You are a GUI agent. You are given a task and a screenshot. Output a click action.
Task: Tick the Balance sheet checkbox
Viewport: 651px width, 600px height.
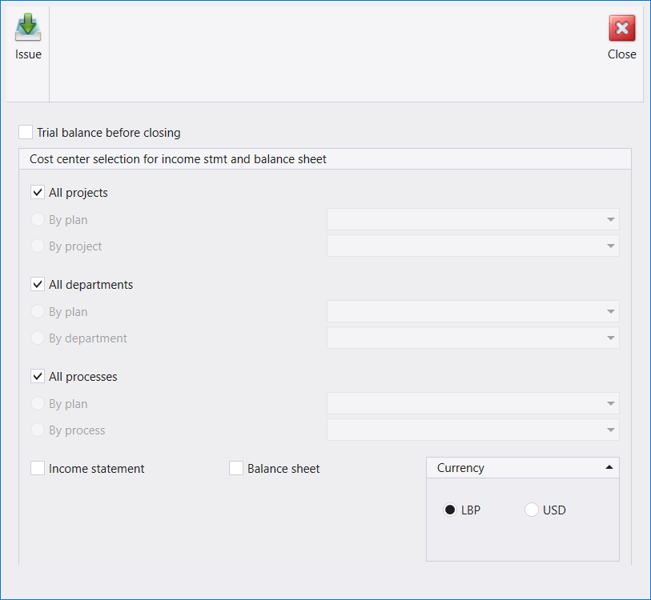[x=236, y=468]
